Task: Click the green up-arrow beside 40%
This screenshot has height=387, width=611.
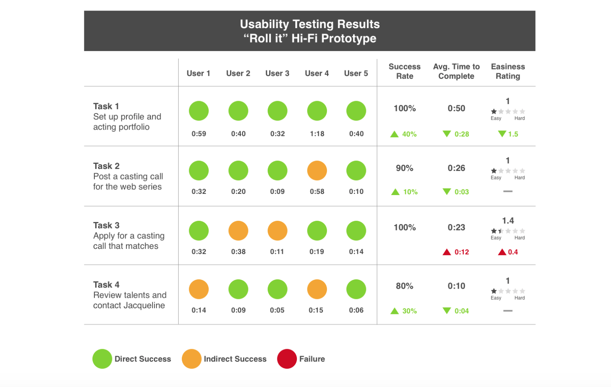Action: pos(394,134)
